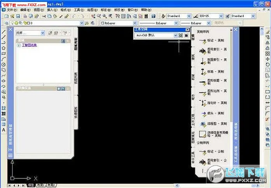271x188 pixels.
Task: Open the ByLayer color dropdown
Action: [135, 23]
